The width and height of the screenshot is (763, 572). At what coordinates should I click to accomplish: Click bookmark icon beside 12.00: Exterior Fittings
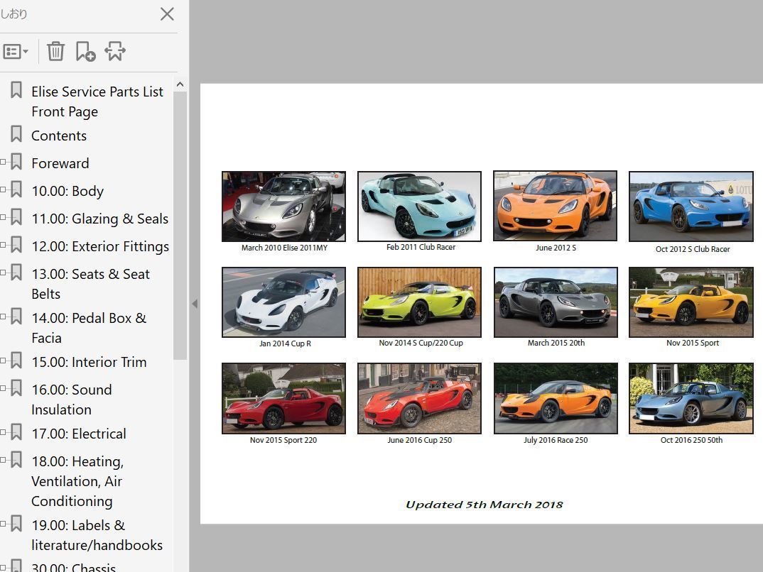point(16,244)
